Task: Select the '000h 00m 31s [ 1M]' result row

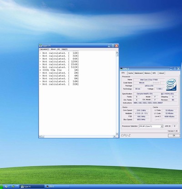Action: coord(59,70)
